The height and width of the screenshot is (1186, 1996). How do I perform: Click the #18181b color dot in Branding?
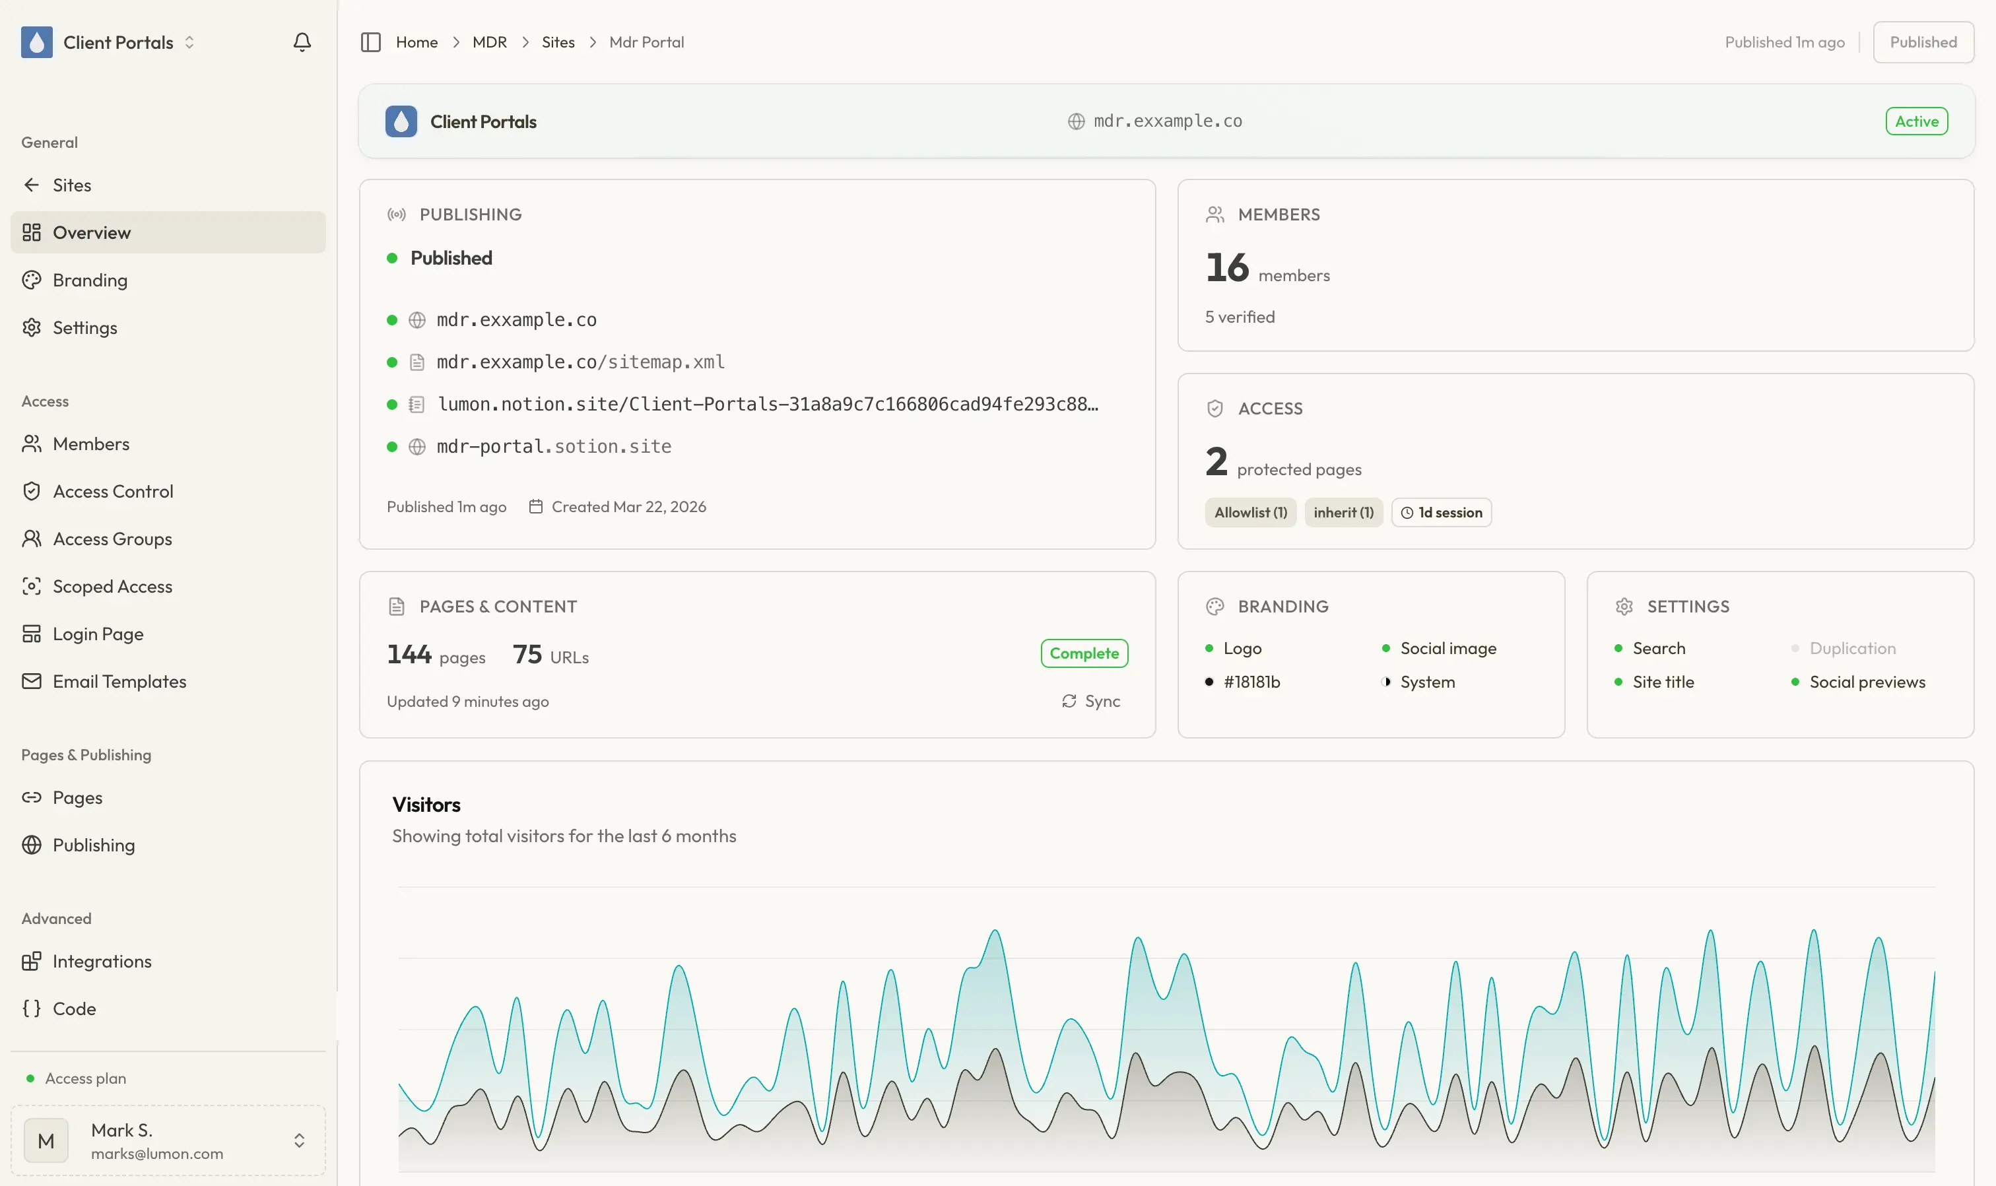pyautogui.click(x=1211, y=682)
